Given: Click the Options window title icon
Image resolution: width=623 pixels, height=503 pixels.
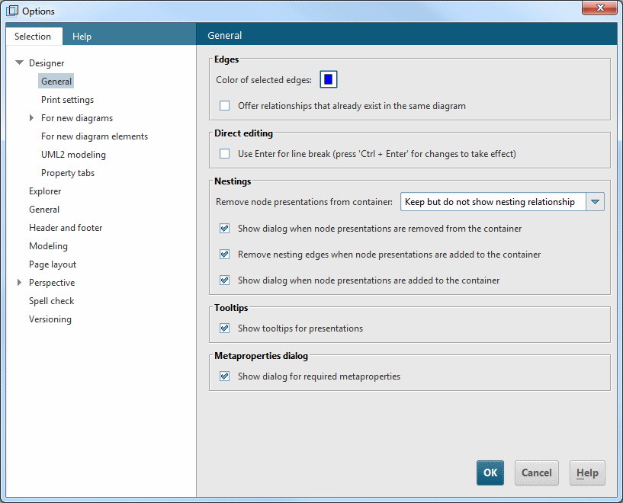Looking at the screenshot, I should [x=12, y=11].
